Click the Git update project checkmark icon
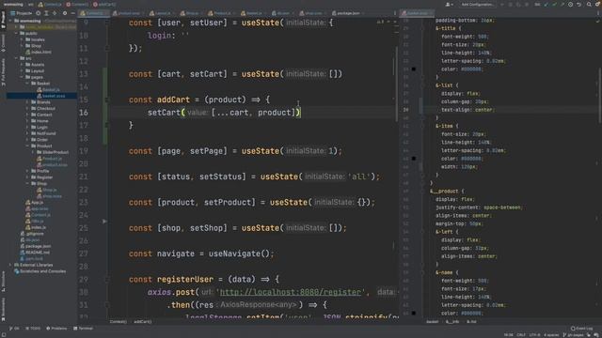This screenshot has height=338, width=602. [x=546, y=5]
